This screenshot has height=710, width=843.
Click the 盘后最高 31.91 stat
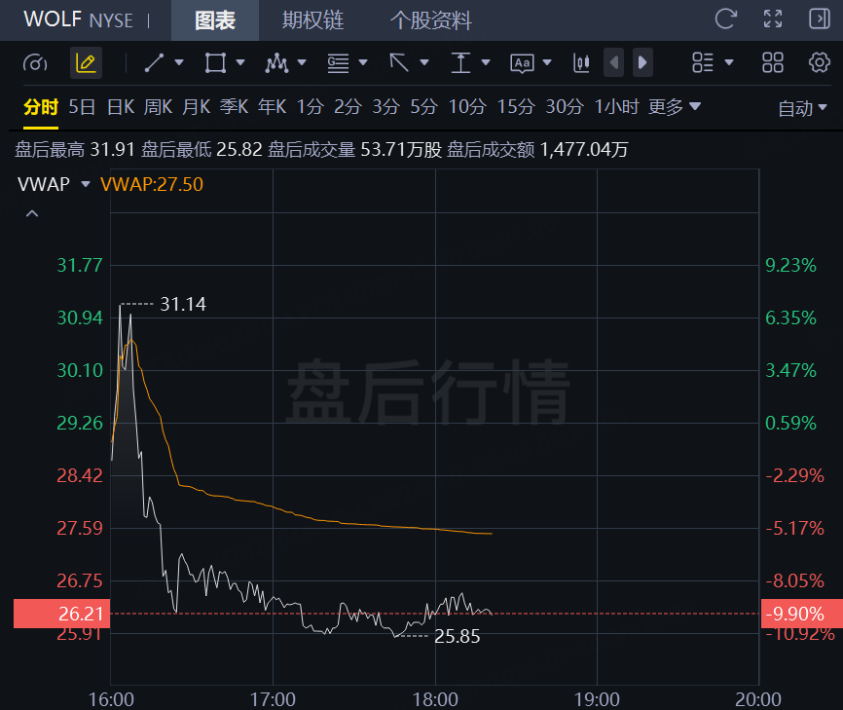click(75, 149)
